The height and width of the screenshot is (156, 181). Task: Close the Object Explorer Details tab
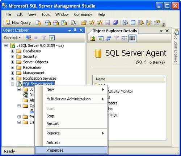pyautogui.click(x=167, y=31)
